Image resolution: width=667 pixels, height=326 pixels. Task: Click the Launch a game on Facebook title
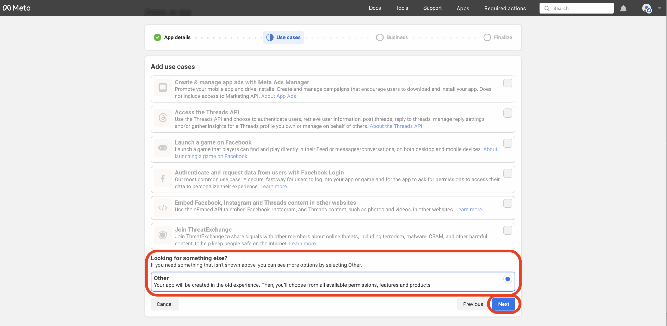(x=213, y=142)
